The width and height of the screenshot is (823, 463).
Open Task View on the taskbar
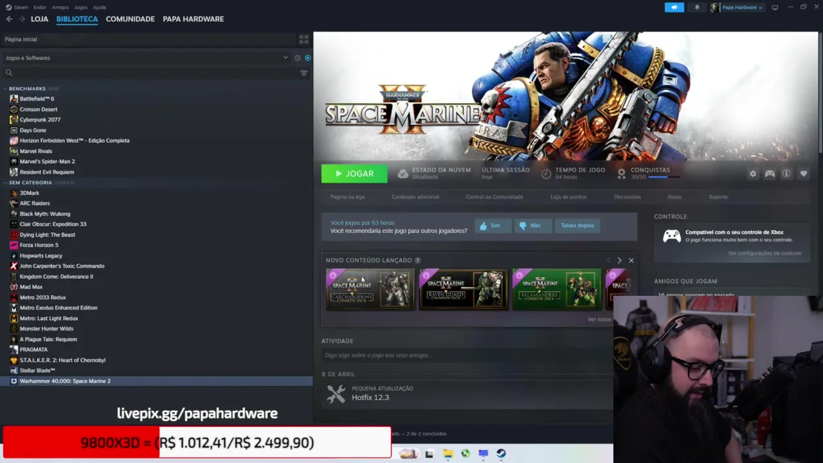tap(430, 453)
